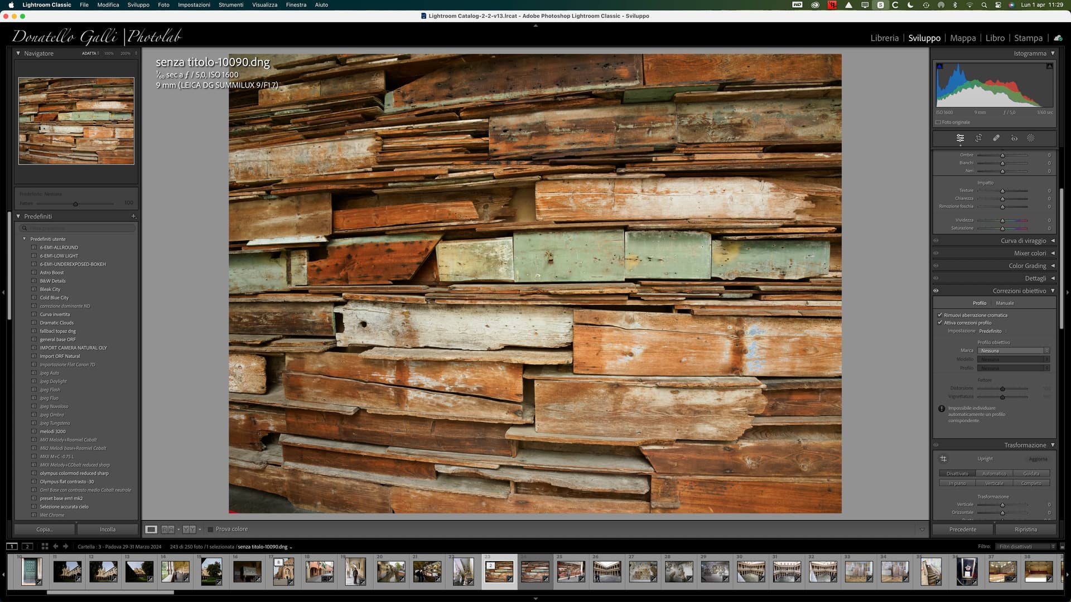Select the Red Eye correction tool
This screenshot has width=1071, height=602.
click(x=1014, y=138)
